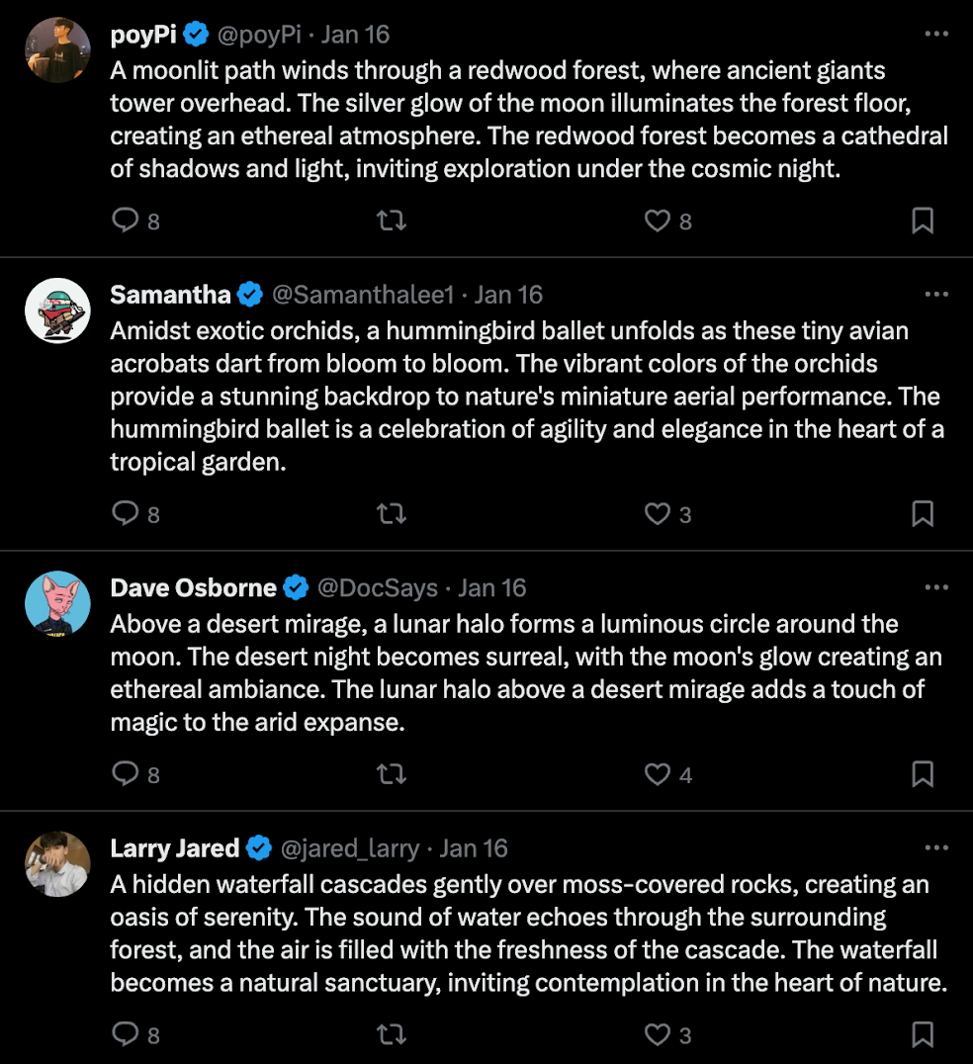Open more options for Samantha's tweet
Screen dimensions: 973x1064
coord(936,294)
